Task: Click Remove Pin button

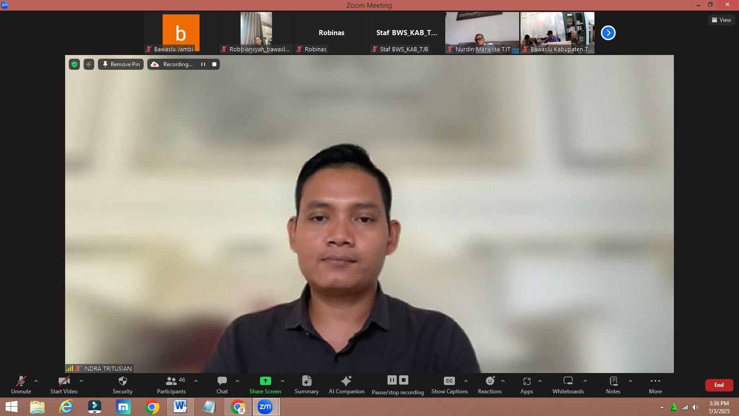Action: point(121,64)
